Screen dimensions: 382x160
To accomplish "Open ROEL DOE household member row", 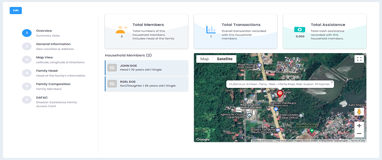I will click(146, 84).
